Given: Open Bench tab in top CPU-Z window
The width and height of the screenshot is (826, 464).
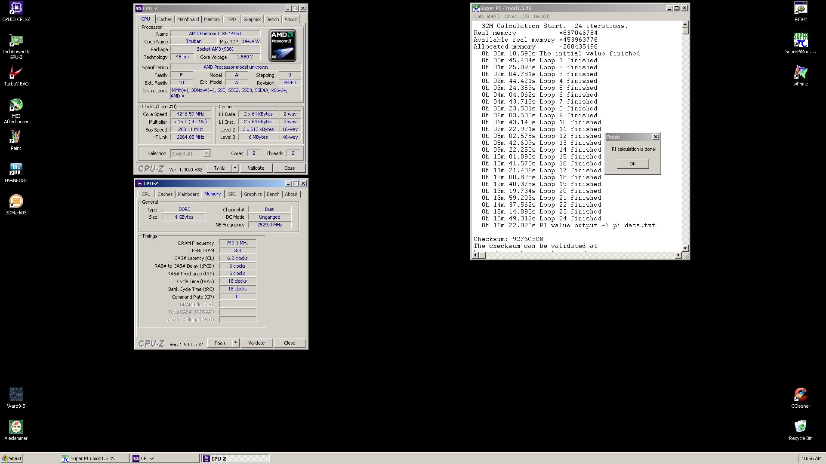Looking at the screenshot, I should (x=272, y=19).
